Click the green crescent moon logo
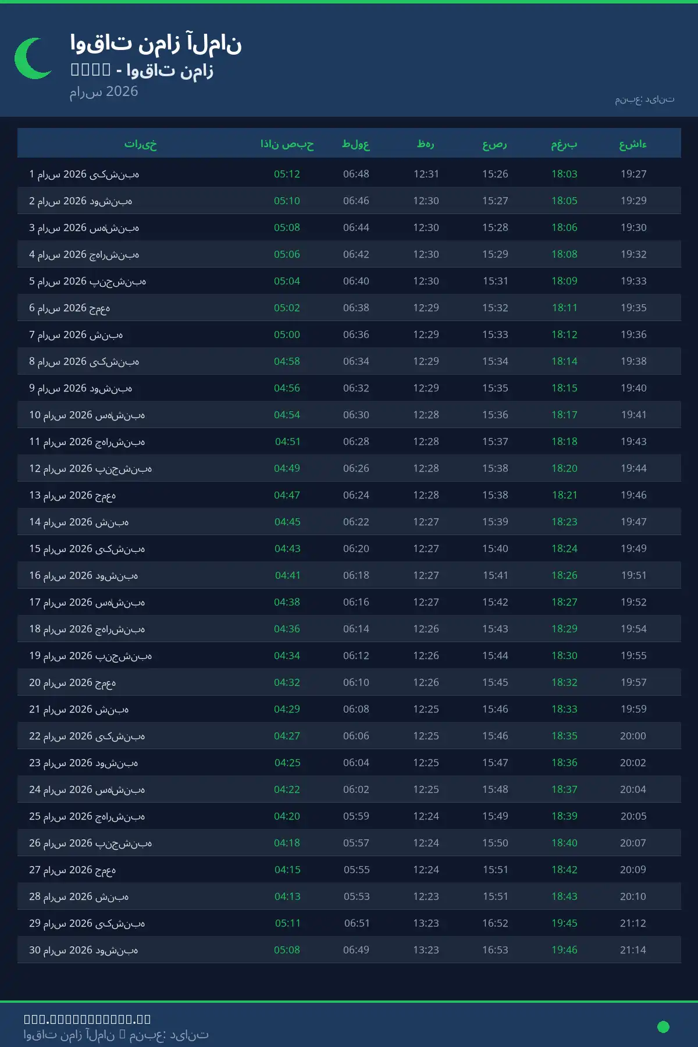Screen dimensions: 698x1047 pyautogui.click(x=32, y=58)
